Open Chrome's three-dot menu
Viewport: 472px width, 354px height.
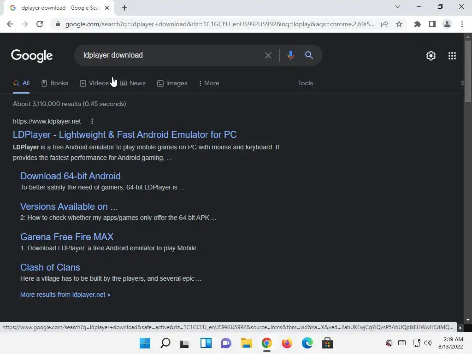pyautogui.click(x=462, y=24)
